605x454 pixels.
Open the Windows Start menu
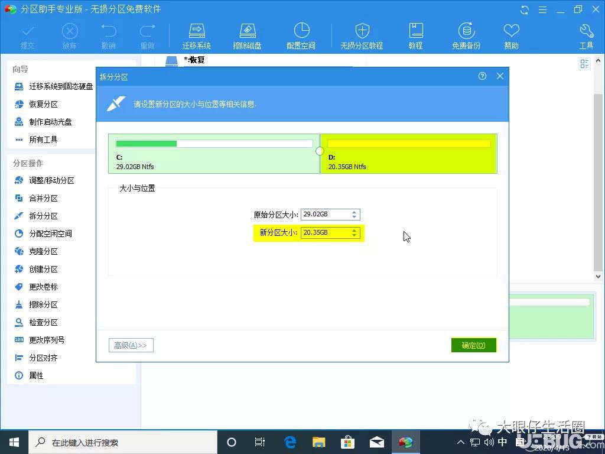click(14, 442)
